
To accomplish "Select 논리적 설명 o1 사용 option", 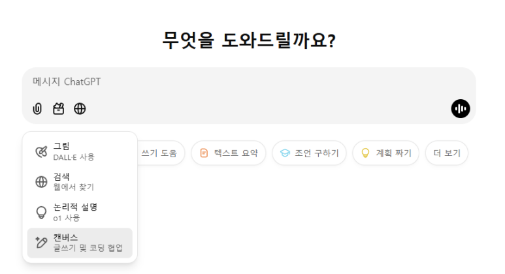I will [x=80, y=213].
